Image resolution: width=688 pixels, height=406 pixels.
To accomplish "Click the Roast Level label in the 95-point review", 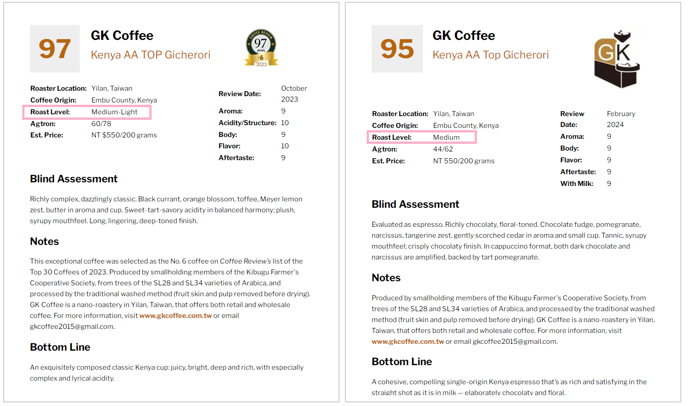I will [392, 137].
